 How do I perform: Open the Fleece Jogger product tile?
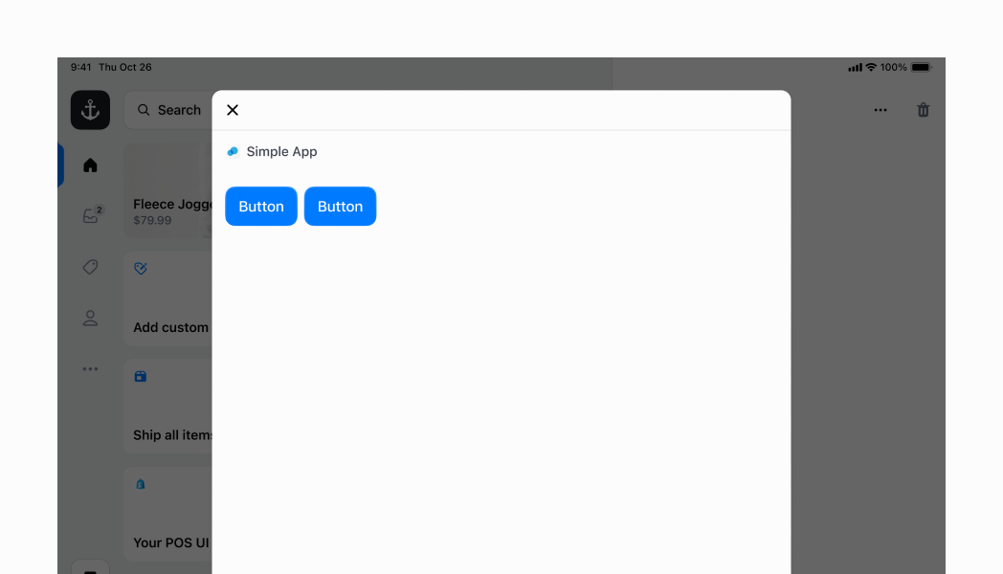[x=167, y=190]
